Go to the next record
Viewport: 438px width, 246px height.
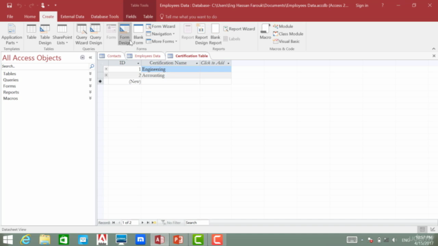142,223
